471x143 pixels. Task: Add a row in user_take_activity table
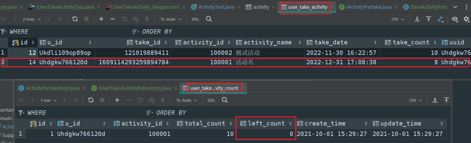click(101, 19)
